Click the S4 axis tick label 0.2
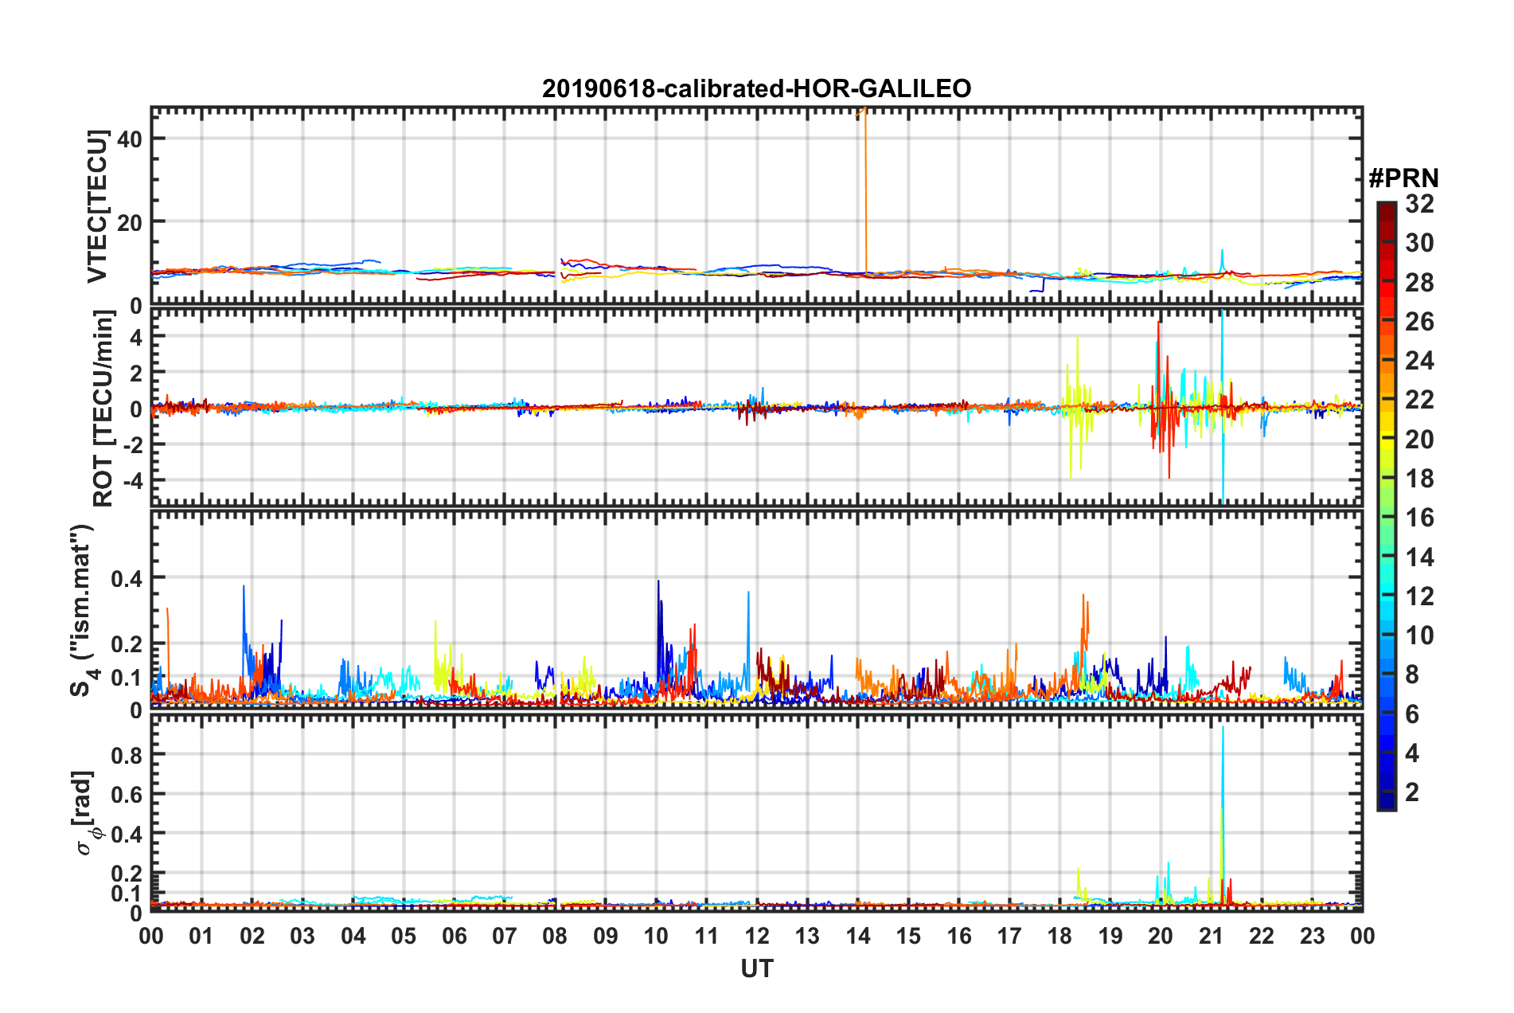The image size is (1514, 1013). pyautogui.click(x=127, y=644)
